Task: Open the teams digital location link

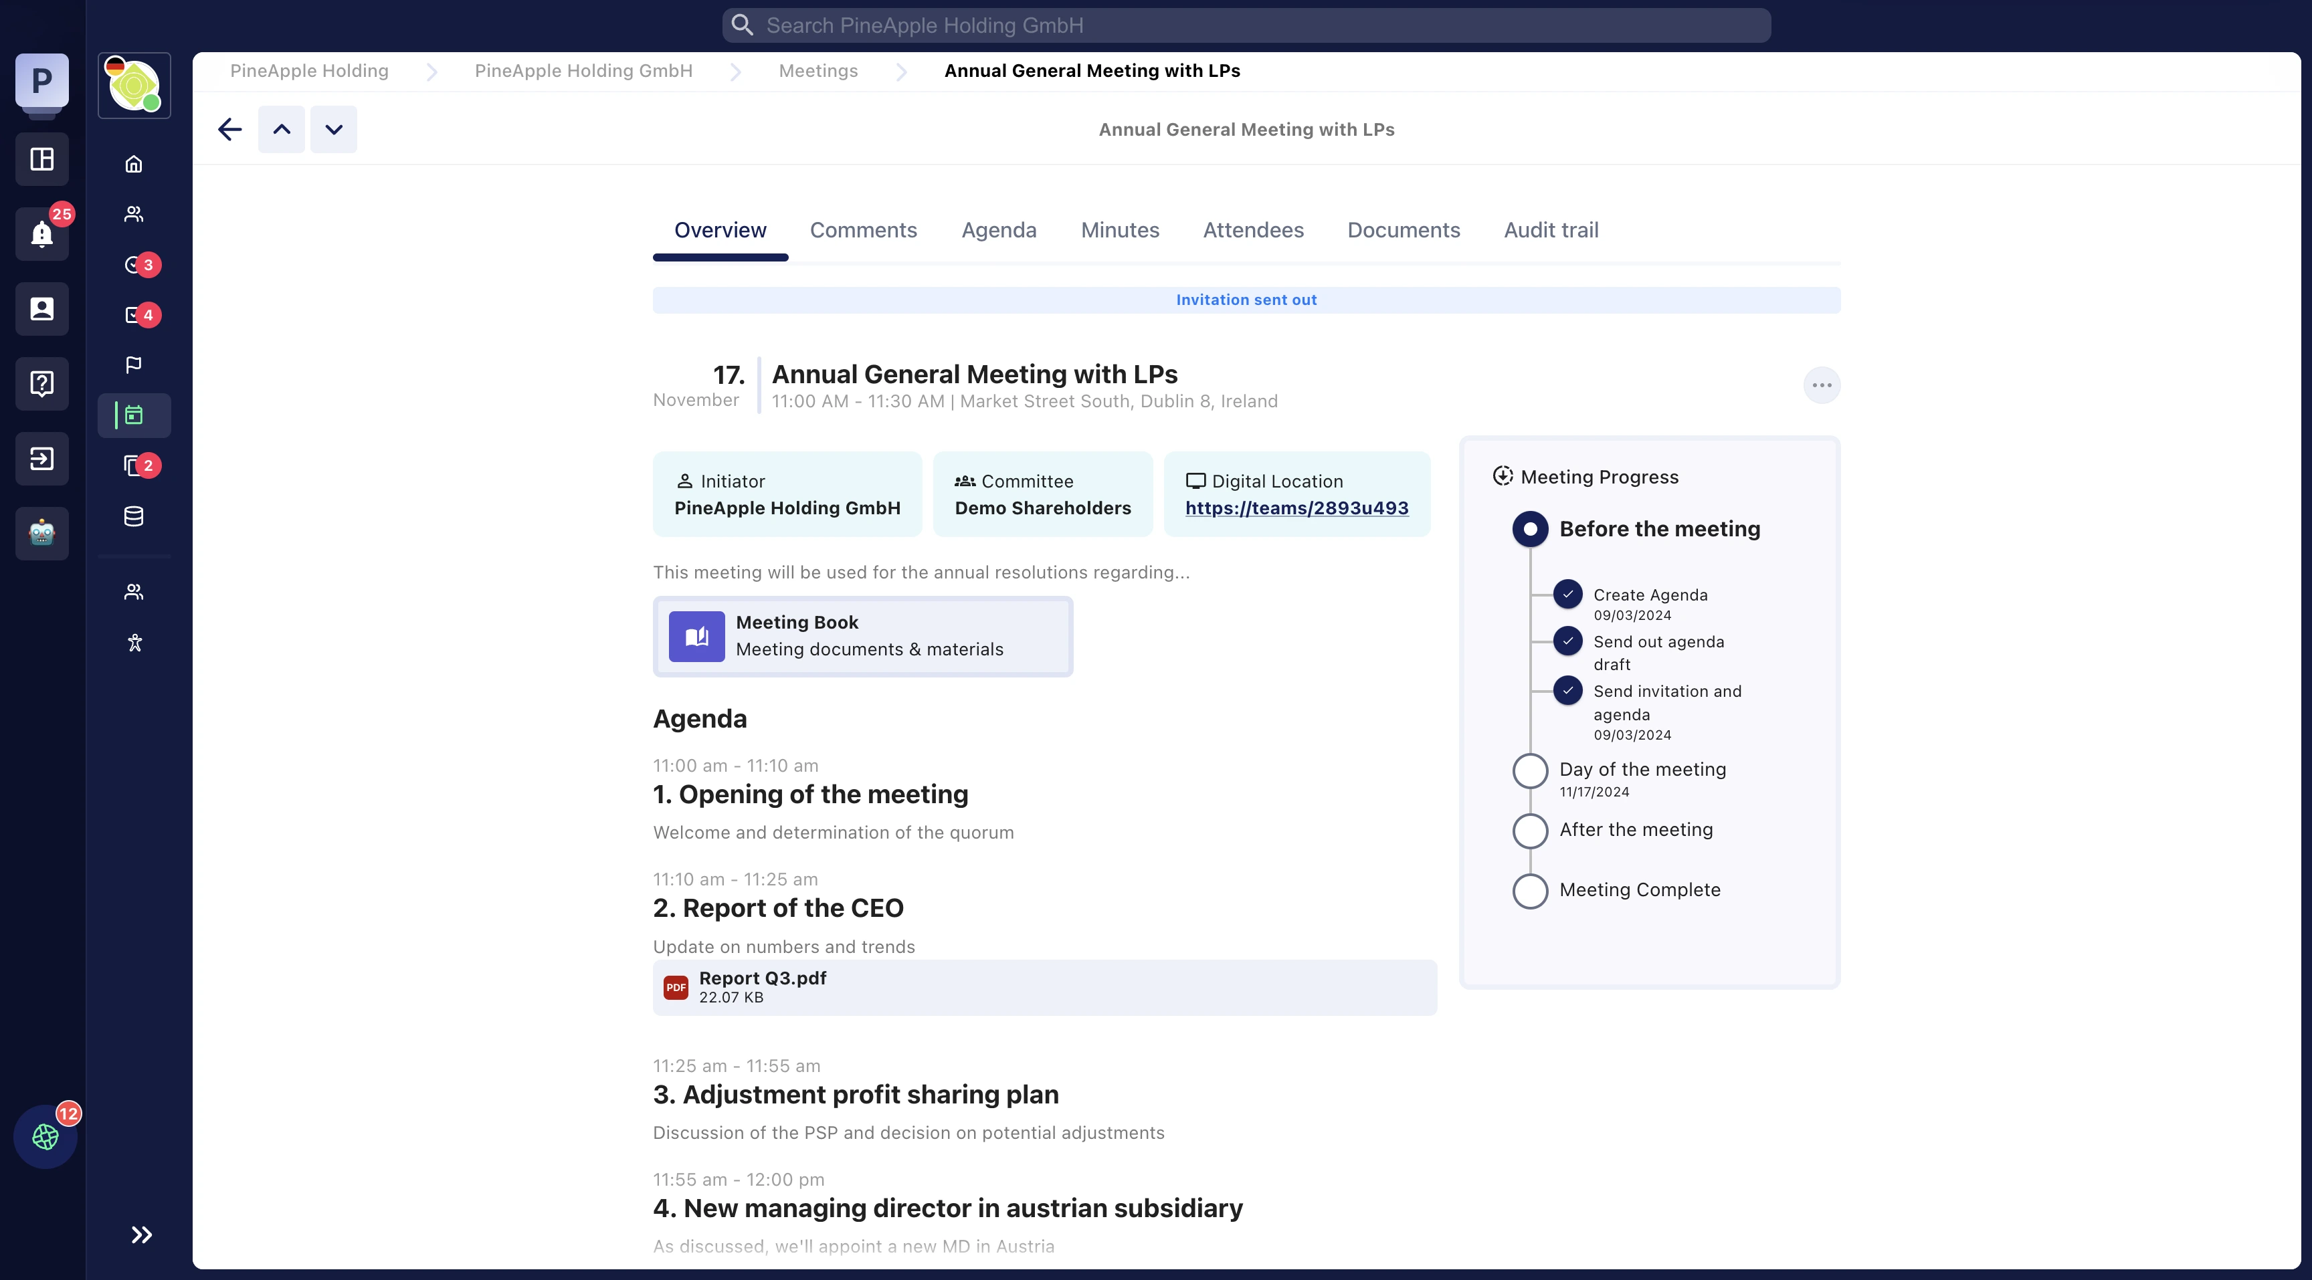Action: (x=1297, y=509)
